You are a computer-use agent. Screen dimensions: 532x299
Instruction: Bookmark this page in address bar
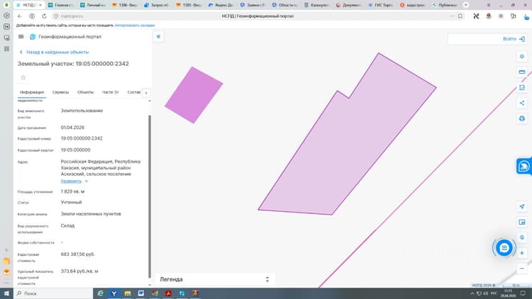point(460,16)
